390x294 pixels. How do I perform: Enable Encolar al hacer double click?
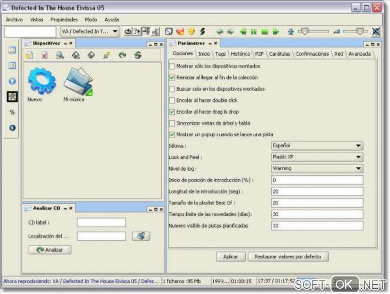[x=172, y=100]
